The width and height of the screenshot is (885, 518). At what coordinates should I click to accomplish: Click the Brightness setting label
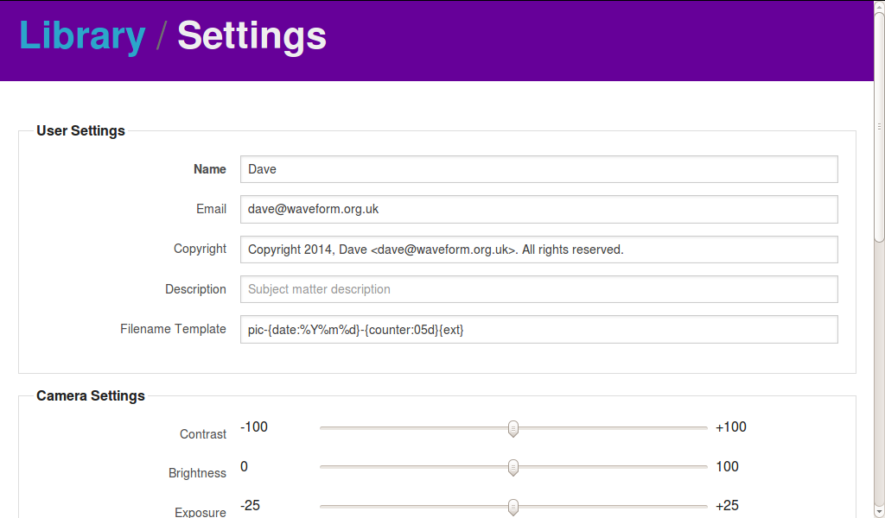(197, 473)
